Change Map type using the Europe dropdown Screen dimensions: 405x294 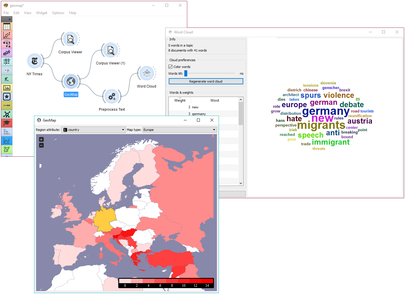pos(179,129)
